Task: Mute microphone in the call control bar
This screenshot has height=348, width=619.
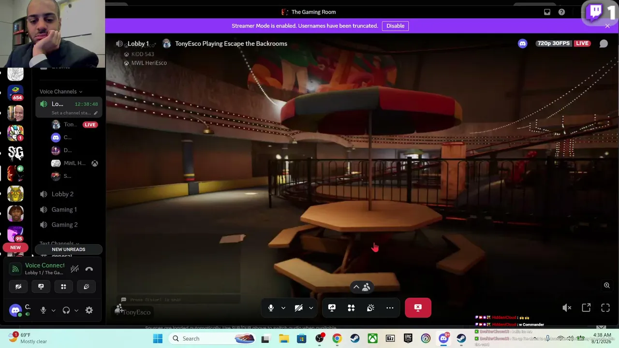Action: (x=271, y=308)
